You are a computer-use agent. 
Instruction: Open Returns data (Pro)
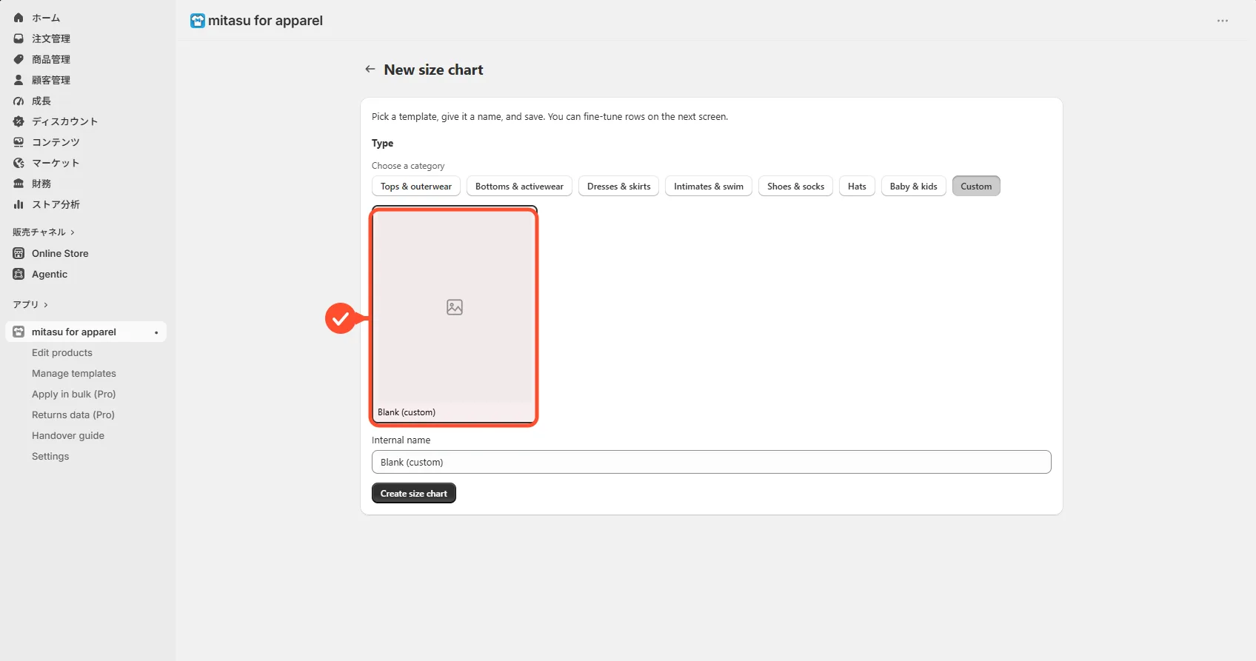pos(73,415)
